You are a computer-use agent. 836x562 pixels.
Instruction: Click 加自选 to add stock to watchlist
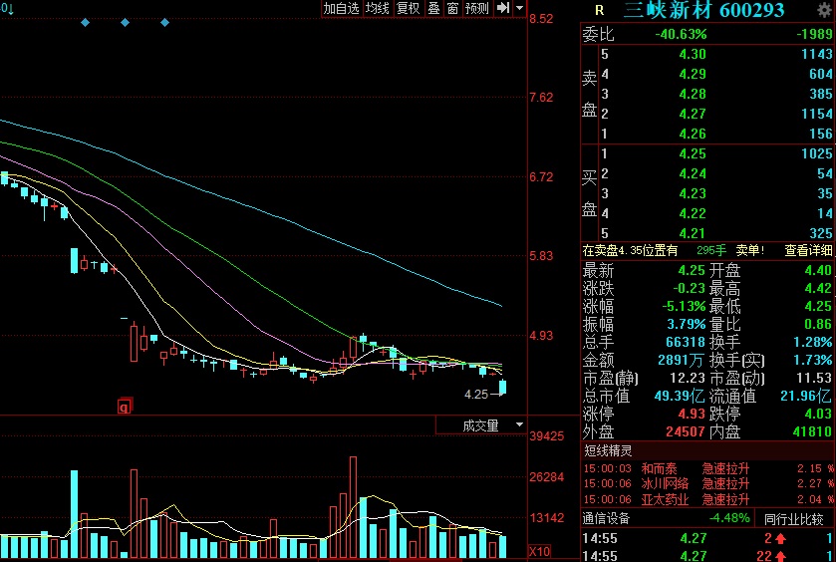(x=341, y=8)
